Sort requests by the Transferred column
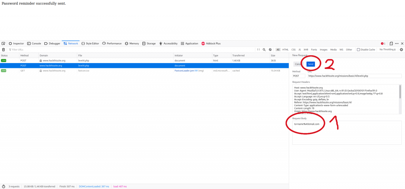This screenshot has height=189, width=405. point(238,56)
